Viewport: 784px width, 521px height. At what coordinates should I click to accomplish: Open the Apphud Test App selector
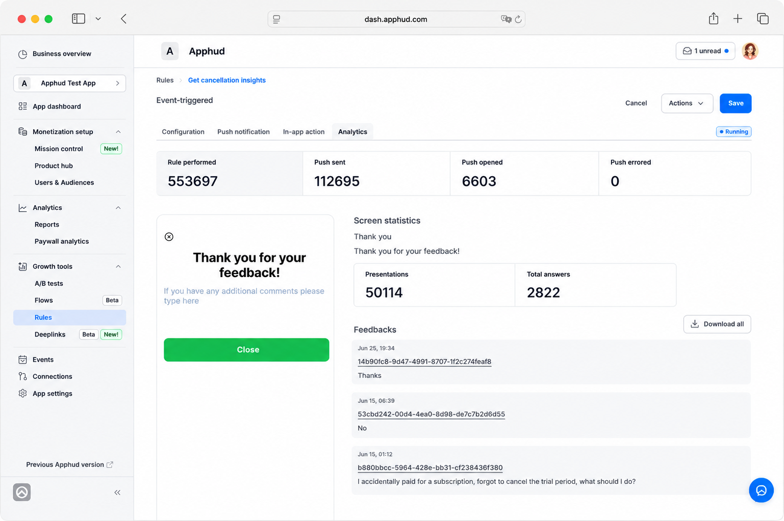click(x=69, y=83)
